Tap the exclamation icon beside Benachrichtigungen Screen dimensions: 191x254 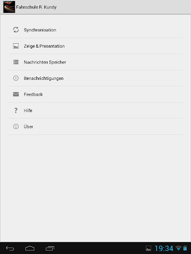tap(16, 78)
